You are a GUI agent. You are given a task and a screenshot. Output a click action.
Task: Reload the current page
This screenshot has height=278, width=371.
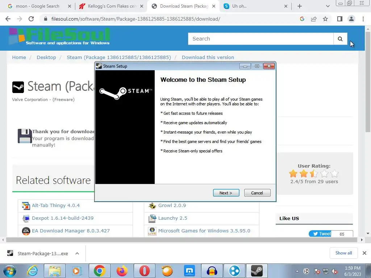point(31,19)
